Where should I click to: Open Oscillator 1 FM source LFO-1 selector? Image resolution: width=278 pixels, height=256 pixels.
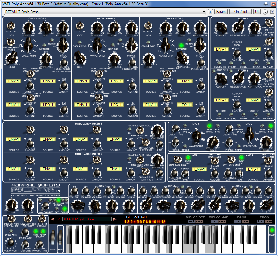point(48,105)
